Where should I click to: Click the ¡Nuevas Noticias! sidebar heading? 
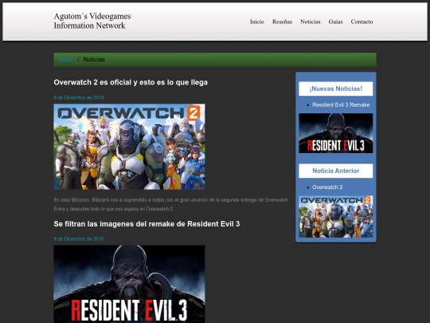point(336,89)
